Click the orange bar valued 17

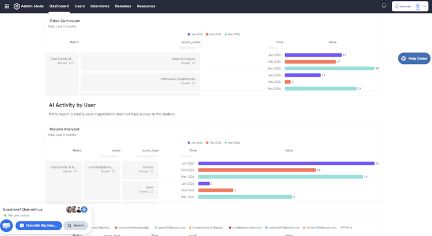coord(310,62)
